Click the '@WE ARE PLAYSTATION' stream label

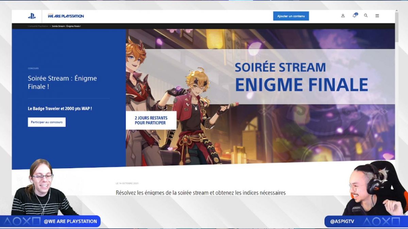coord(70,222)
